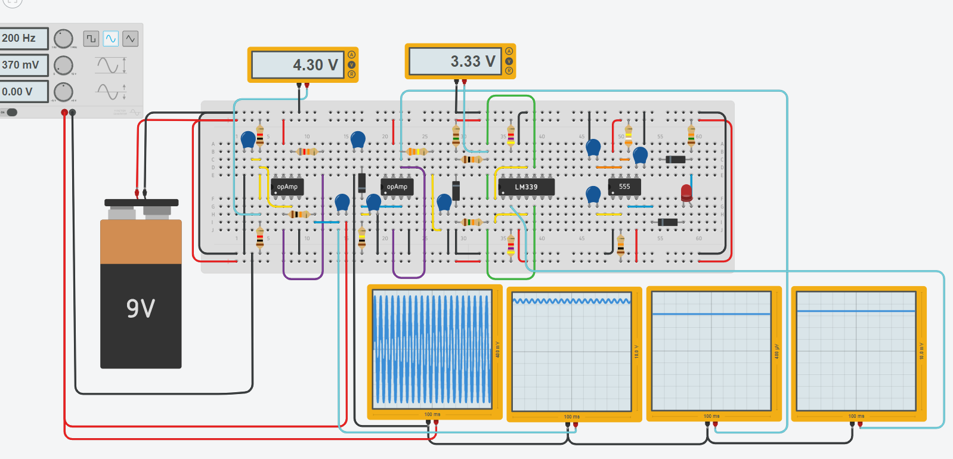Select the horizontal diode above the red LED
Viewport: 953px width, 459px height.
pos(675,159)
